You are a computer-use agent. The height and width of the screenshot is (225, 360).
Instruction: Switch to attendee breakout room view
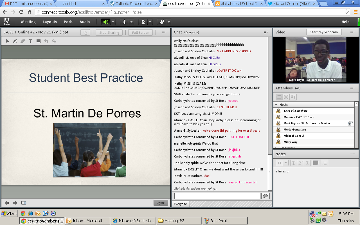[x=286, y=97]
